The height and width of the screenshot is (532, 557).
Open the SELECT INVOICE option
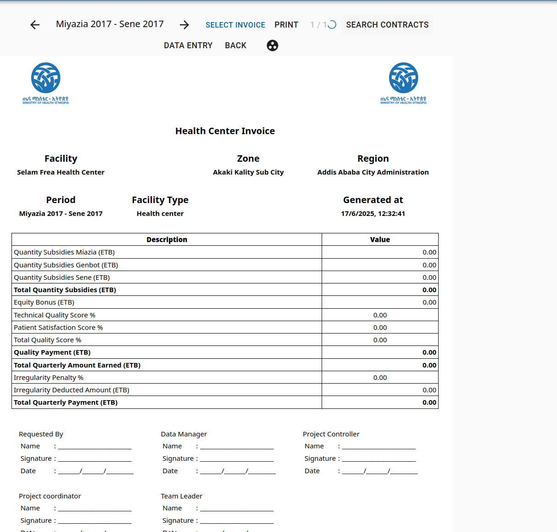click(235, 25)
